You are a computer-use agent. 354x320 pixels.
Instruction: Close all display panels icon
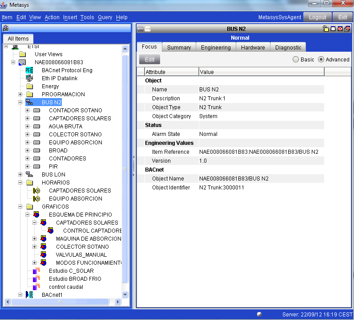[347, 29]
